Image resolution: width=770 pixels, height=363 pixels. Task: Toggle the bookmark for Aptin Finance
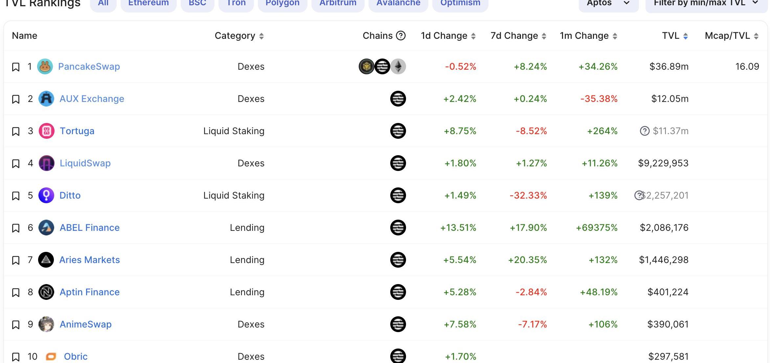[x=15, y=293]
